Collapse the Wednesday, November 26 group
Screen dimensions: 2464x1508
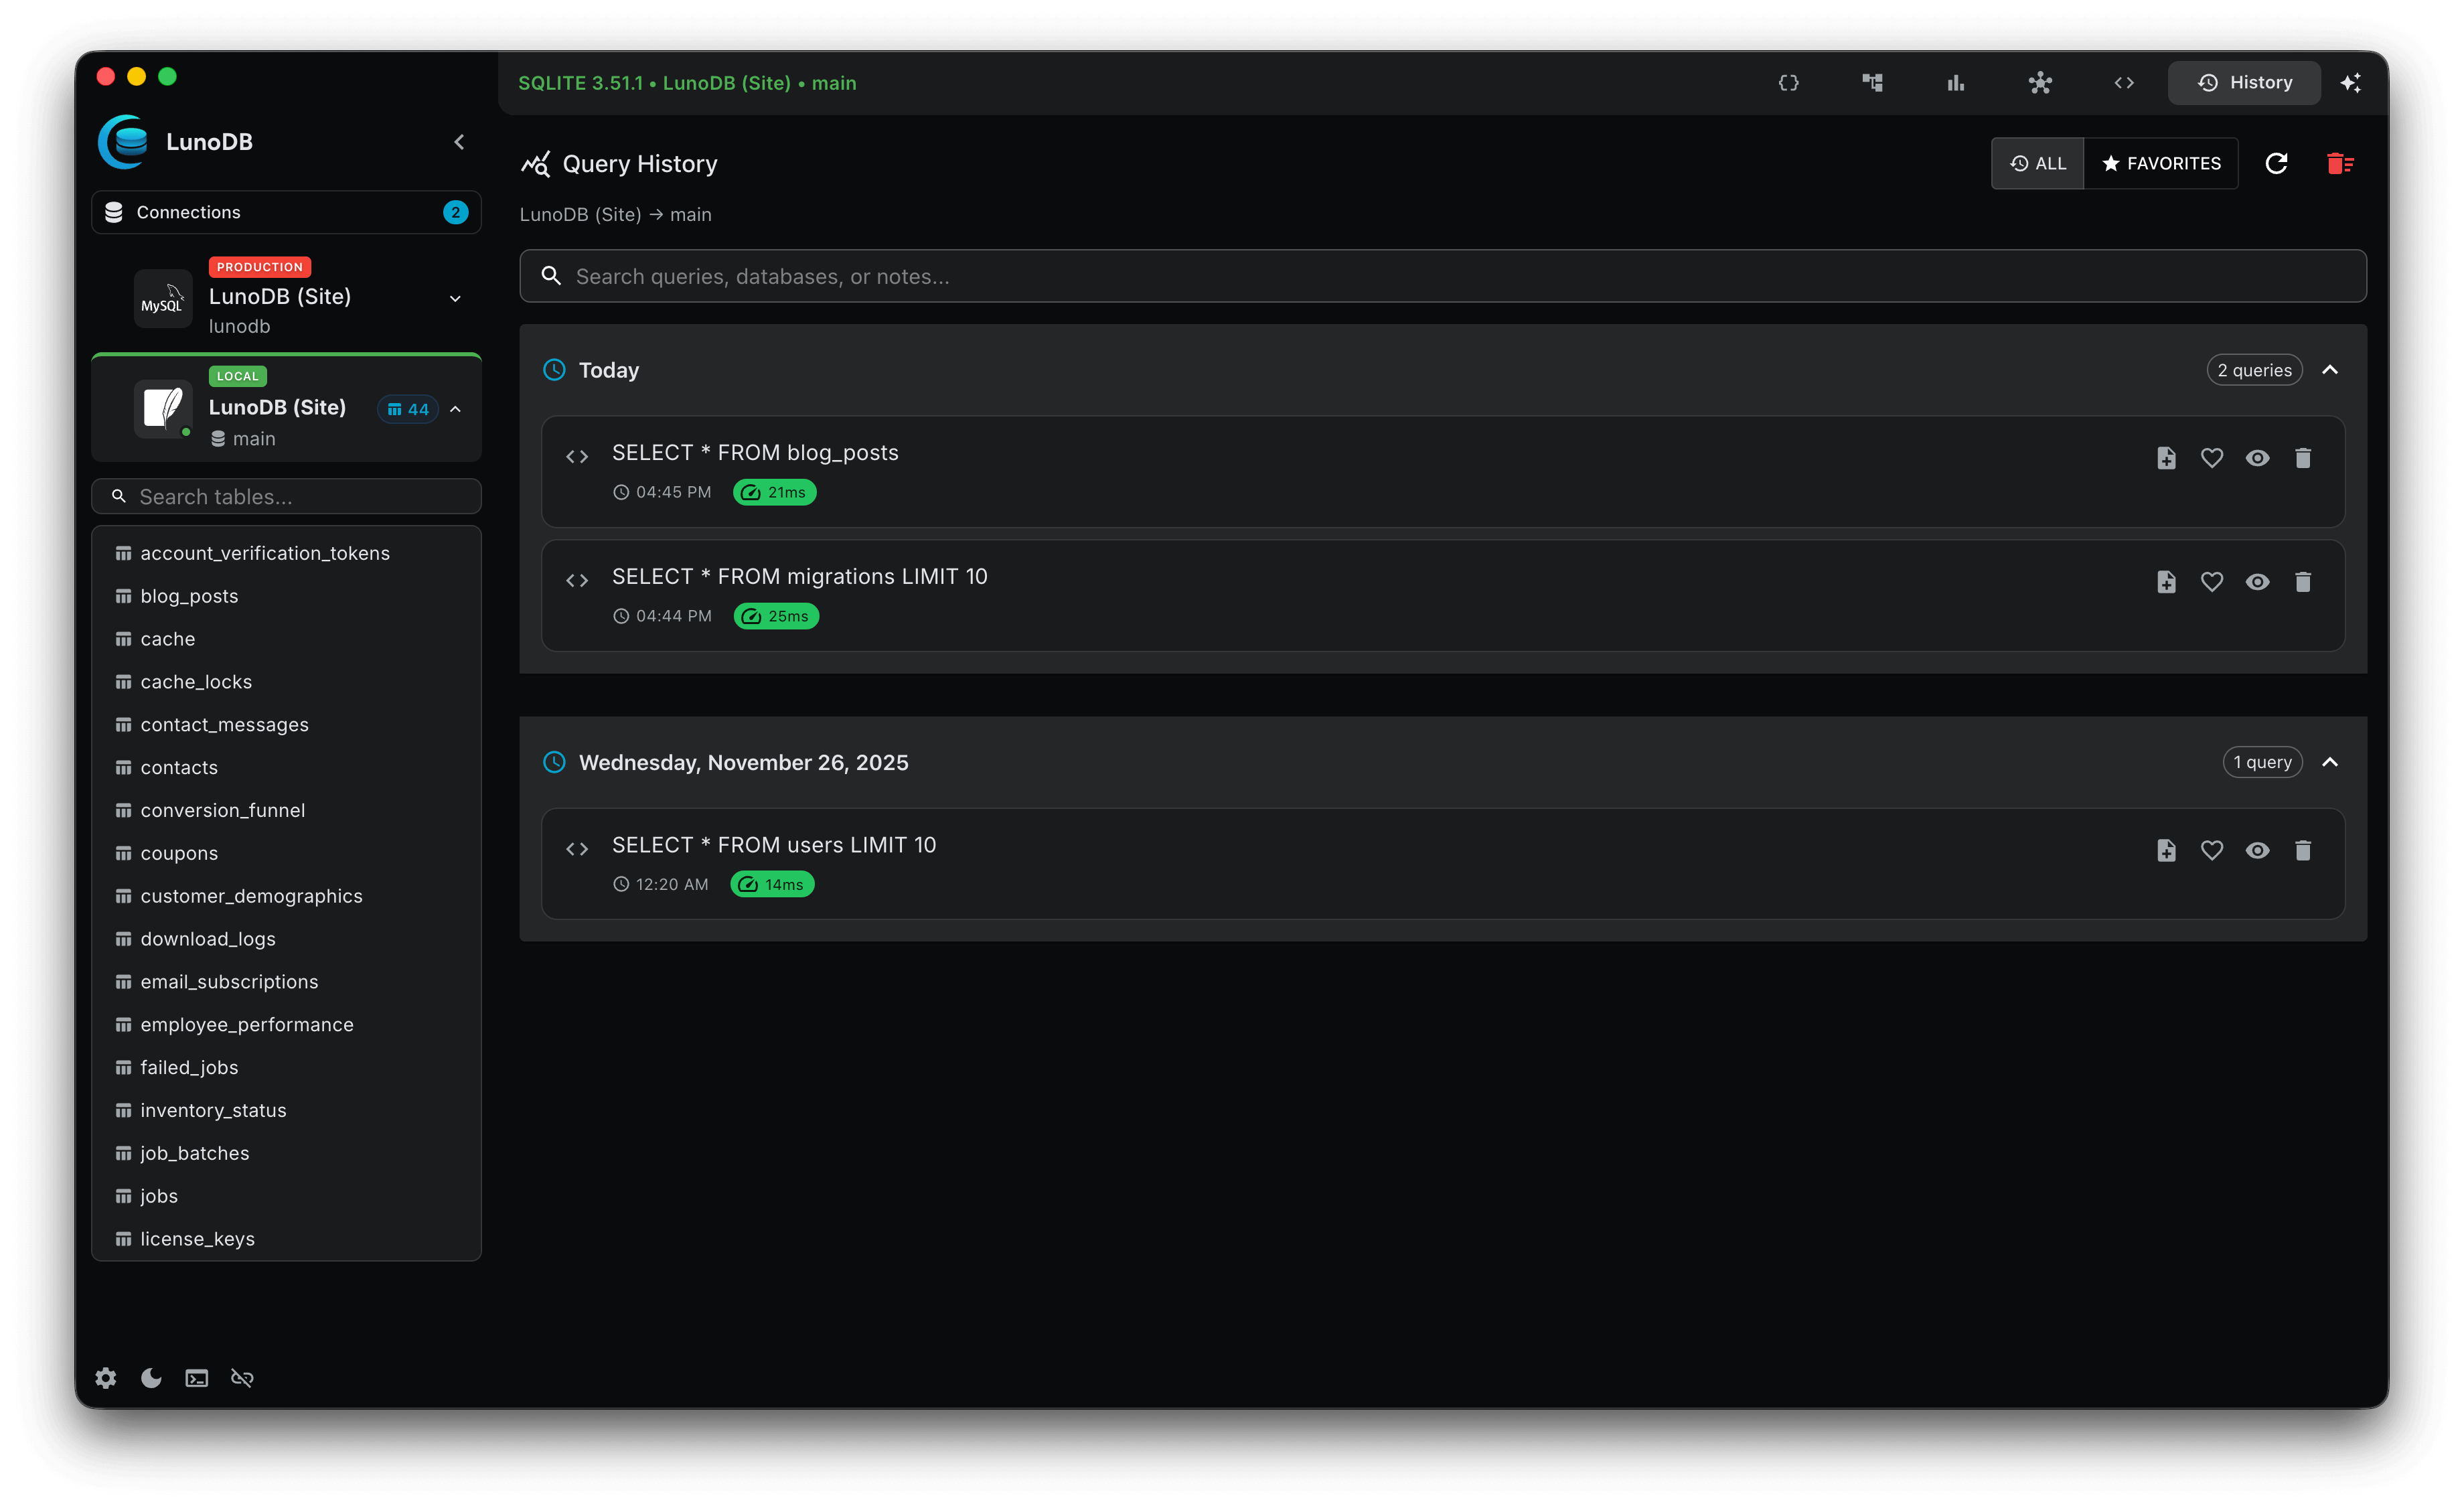tap(2331, 762)
